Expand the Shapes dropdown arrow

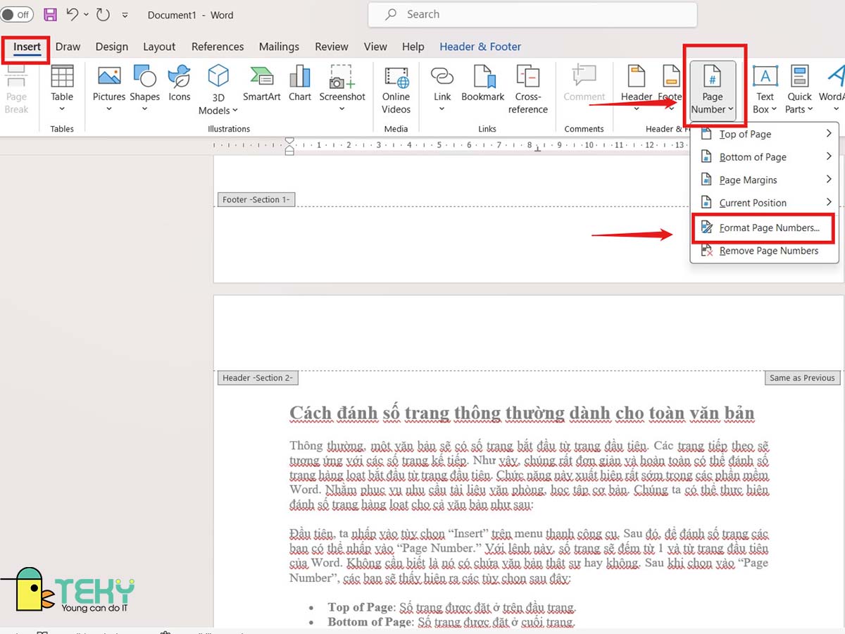(x=145, y=109)
